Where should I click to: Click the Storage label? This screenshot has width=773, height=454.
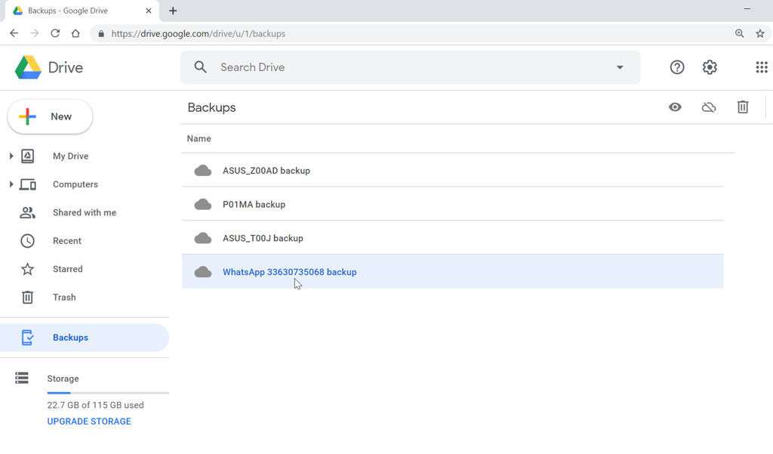(x=63, y=378)
